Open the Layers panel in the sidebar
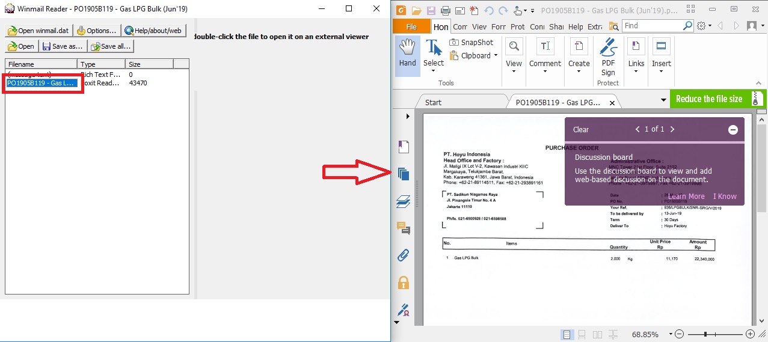The image size is (768, 342). 404,201
